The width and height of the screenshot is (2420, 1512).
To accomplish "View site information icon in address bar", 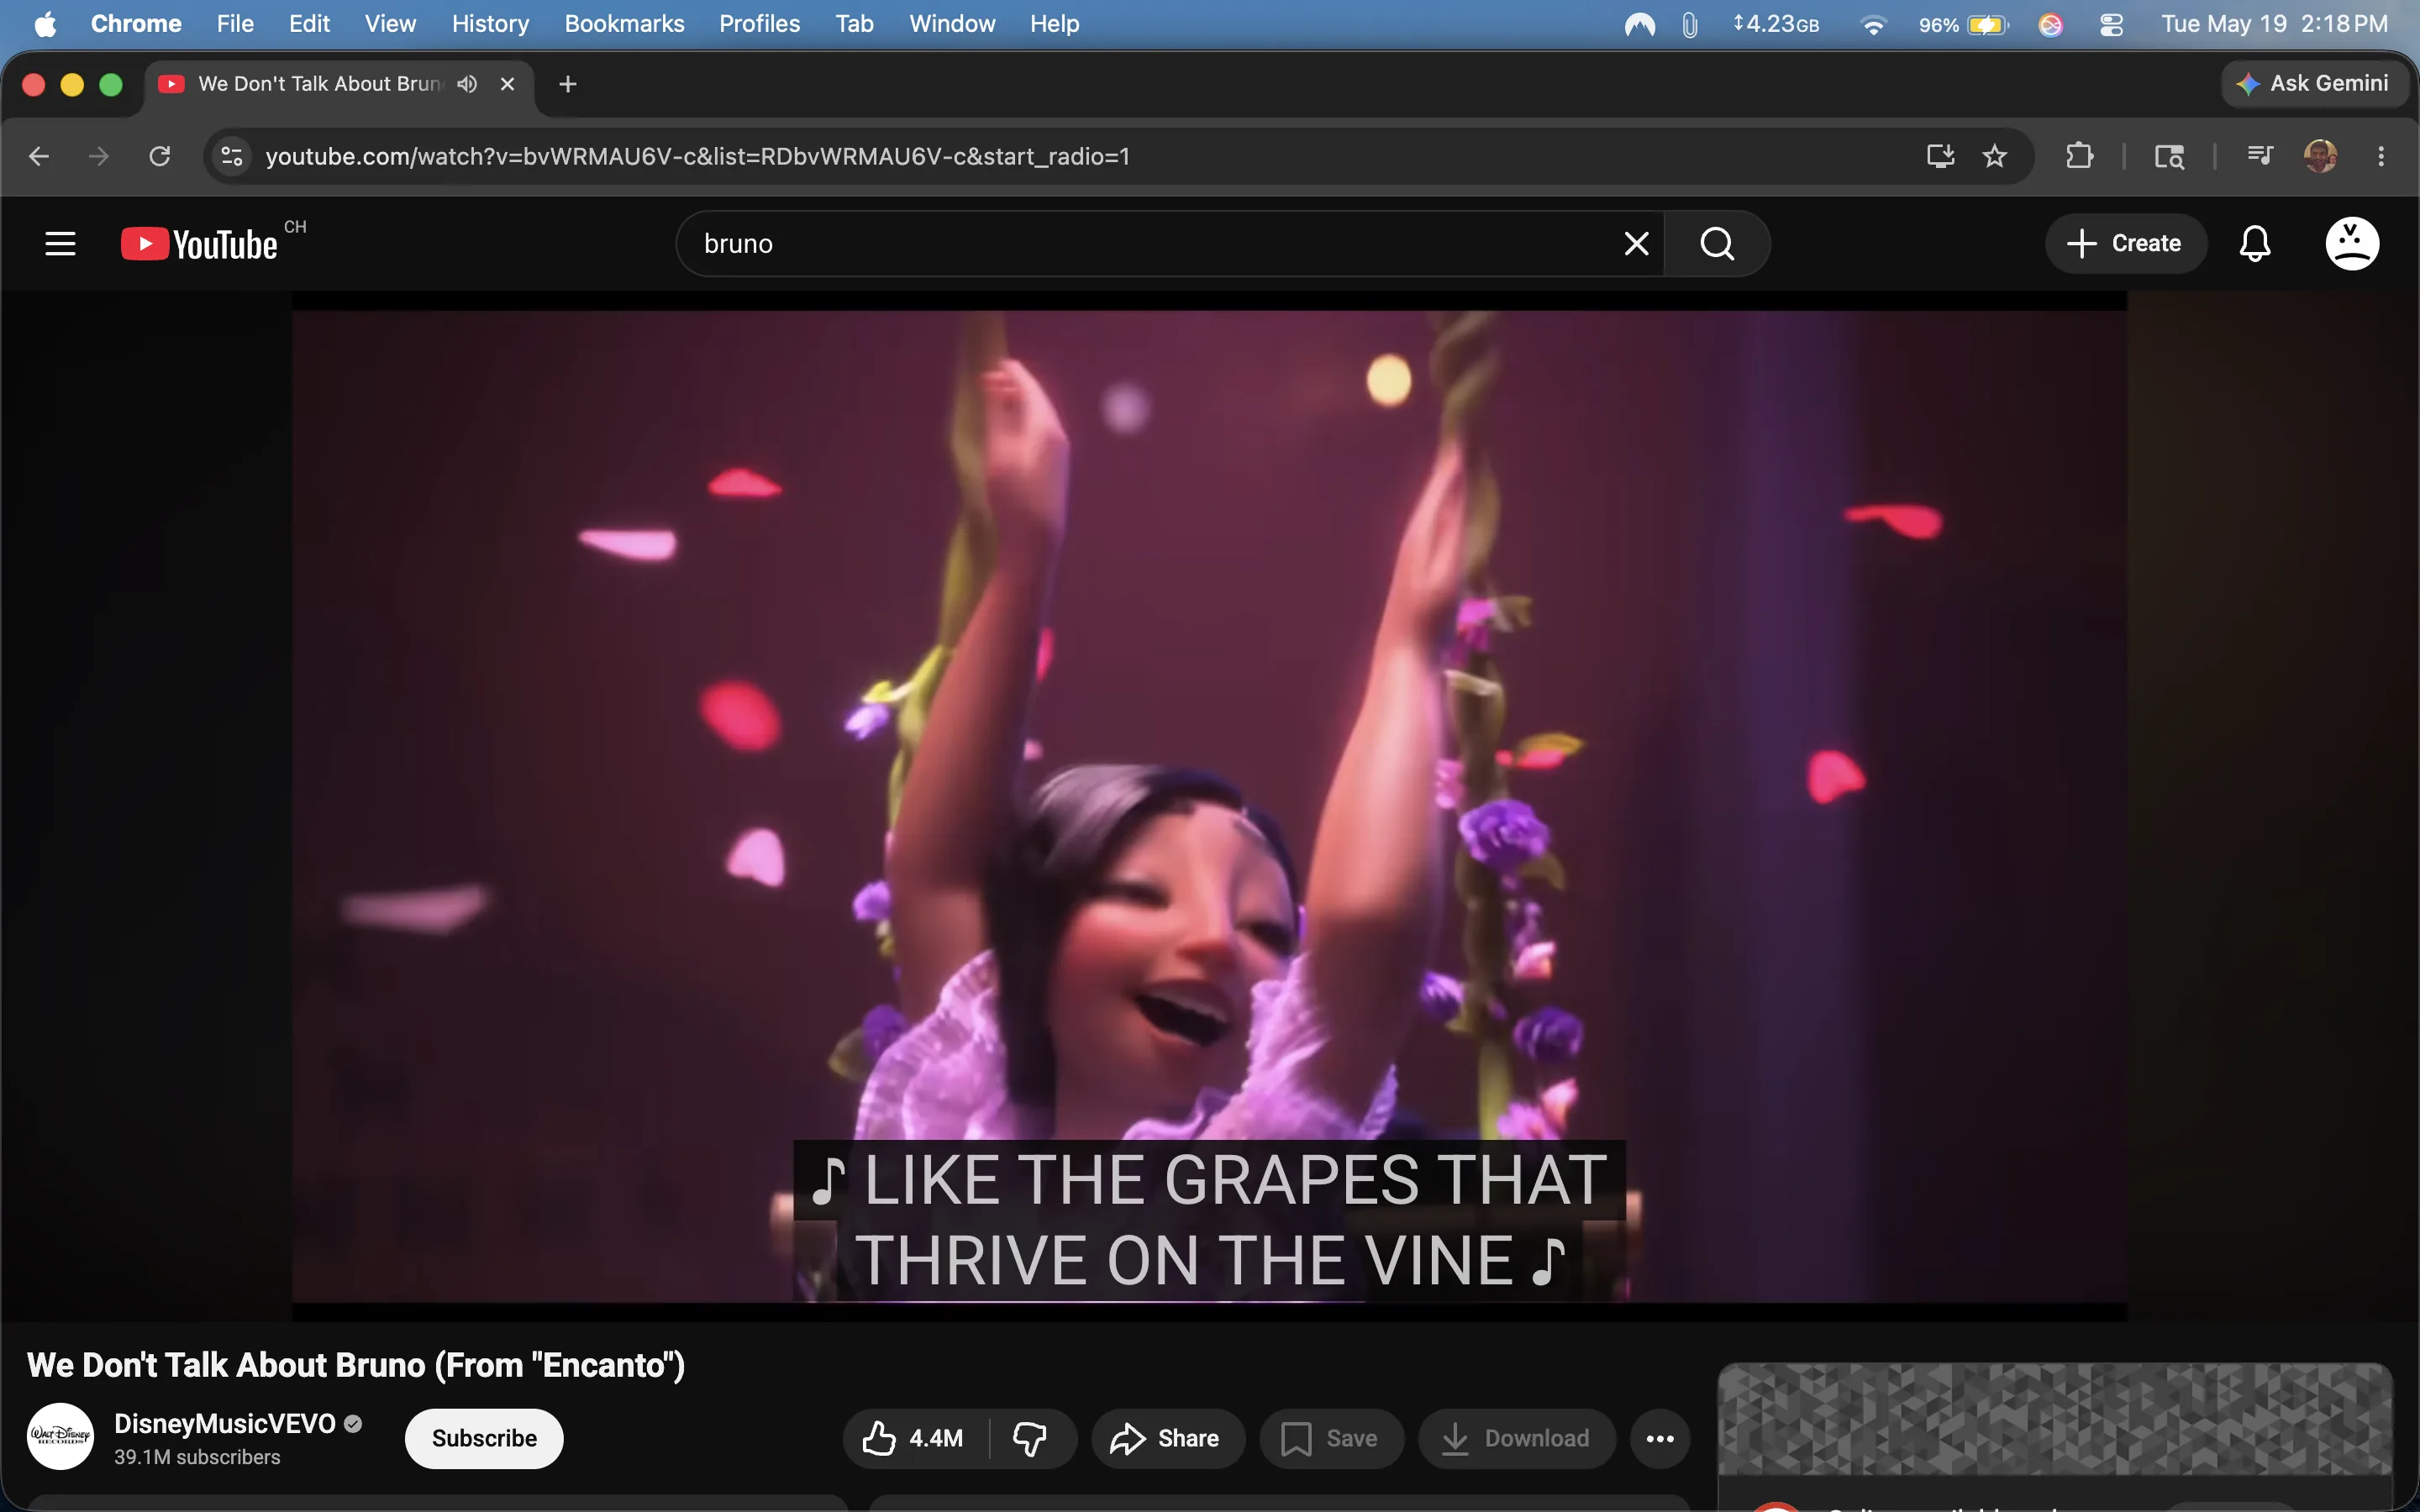I will coord(232,156).
